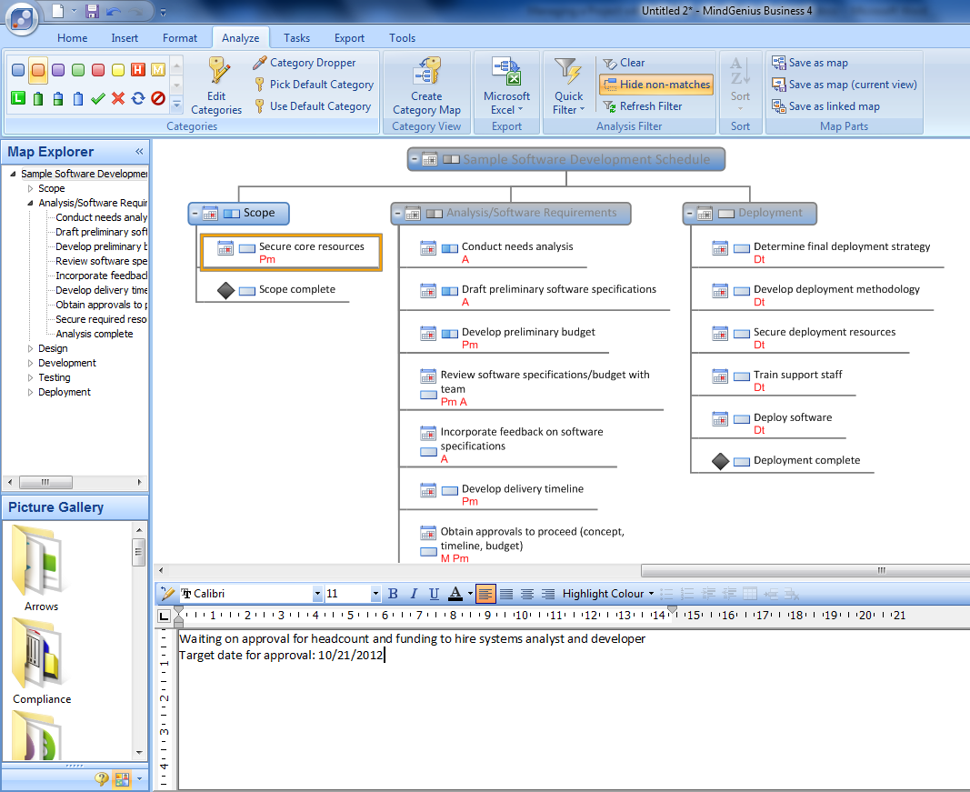Open the Arrows picture gallery folder
The height and width of the screenshot is (792, 970).
coord(41,567)
